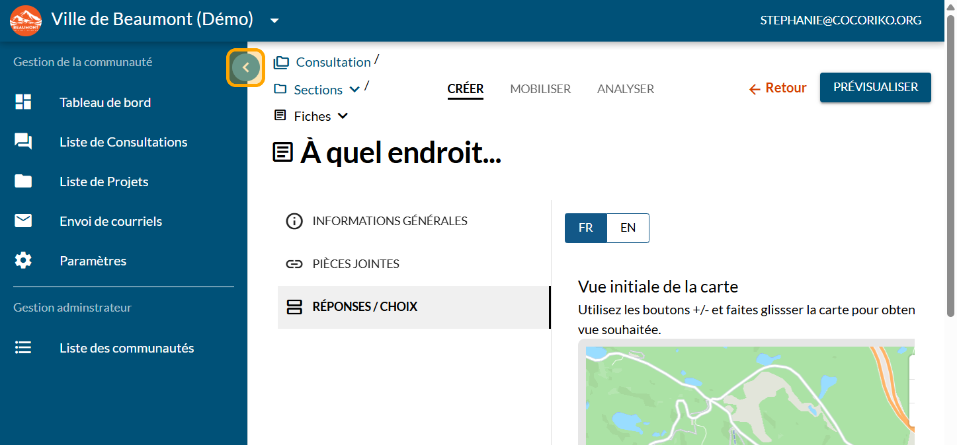Select the PIÈCES JOINTES section

coord(356,264)
